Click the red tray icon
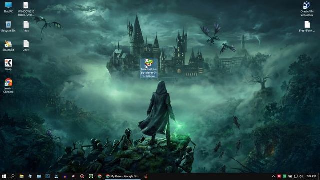The width and height of the screenshot is (320, 180). pyautogui.click(x=279, y=176)
